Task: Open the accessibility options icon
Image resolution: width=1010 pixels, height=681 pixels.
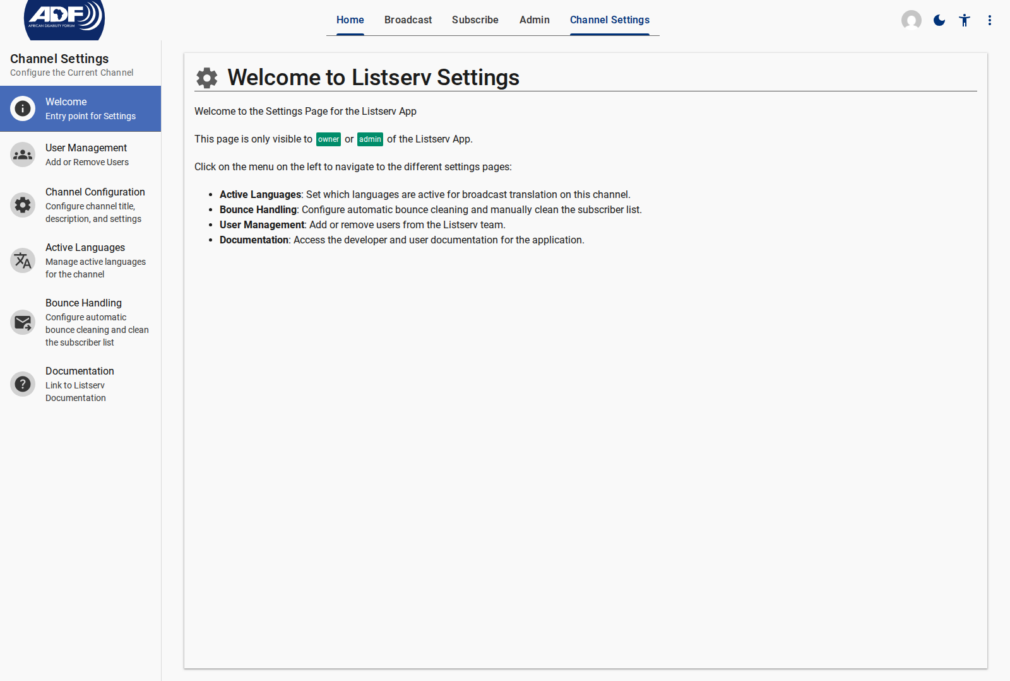Action: click(x=965, y=20)
